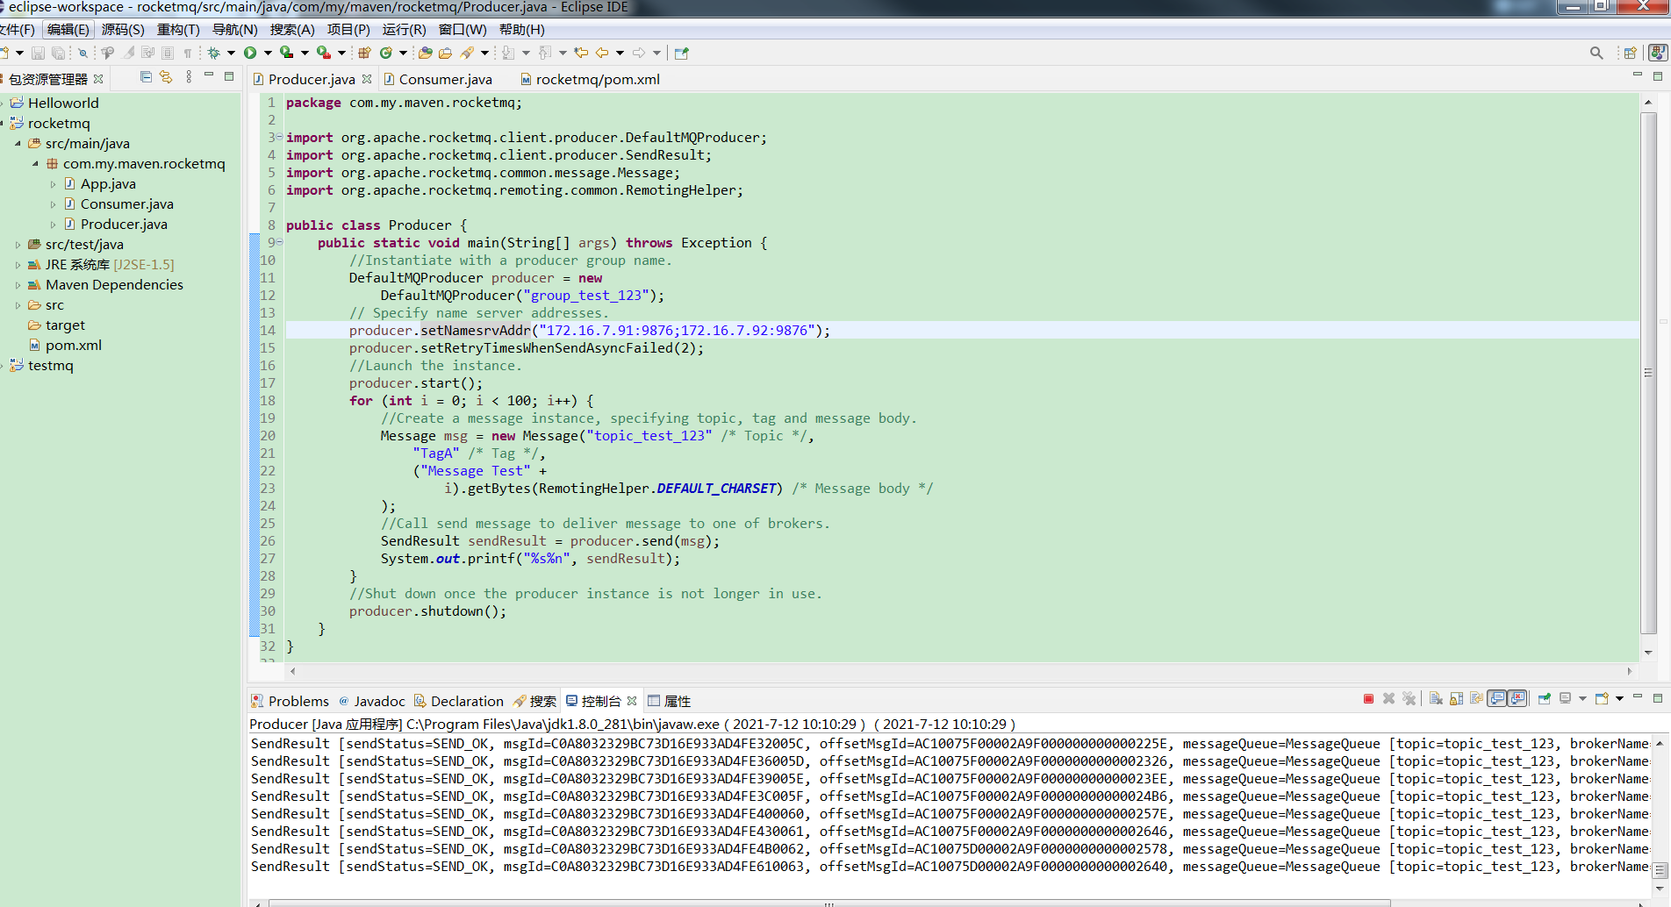Image resolution: width=1671 pixels, height=907 pixels.
Task: Open the Problems view tab
Action: tap(298, 701)
